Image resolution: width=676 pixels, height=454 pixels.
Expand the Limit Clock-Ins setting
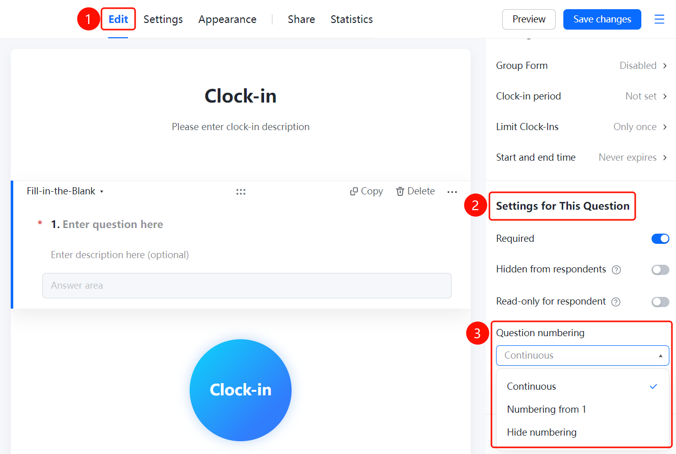582,127
